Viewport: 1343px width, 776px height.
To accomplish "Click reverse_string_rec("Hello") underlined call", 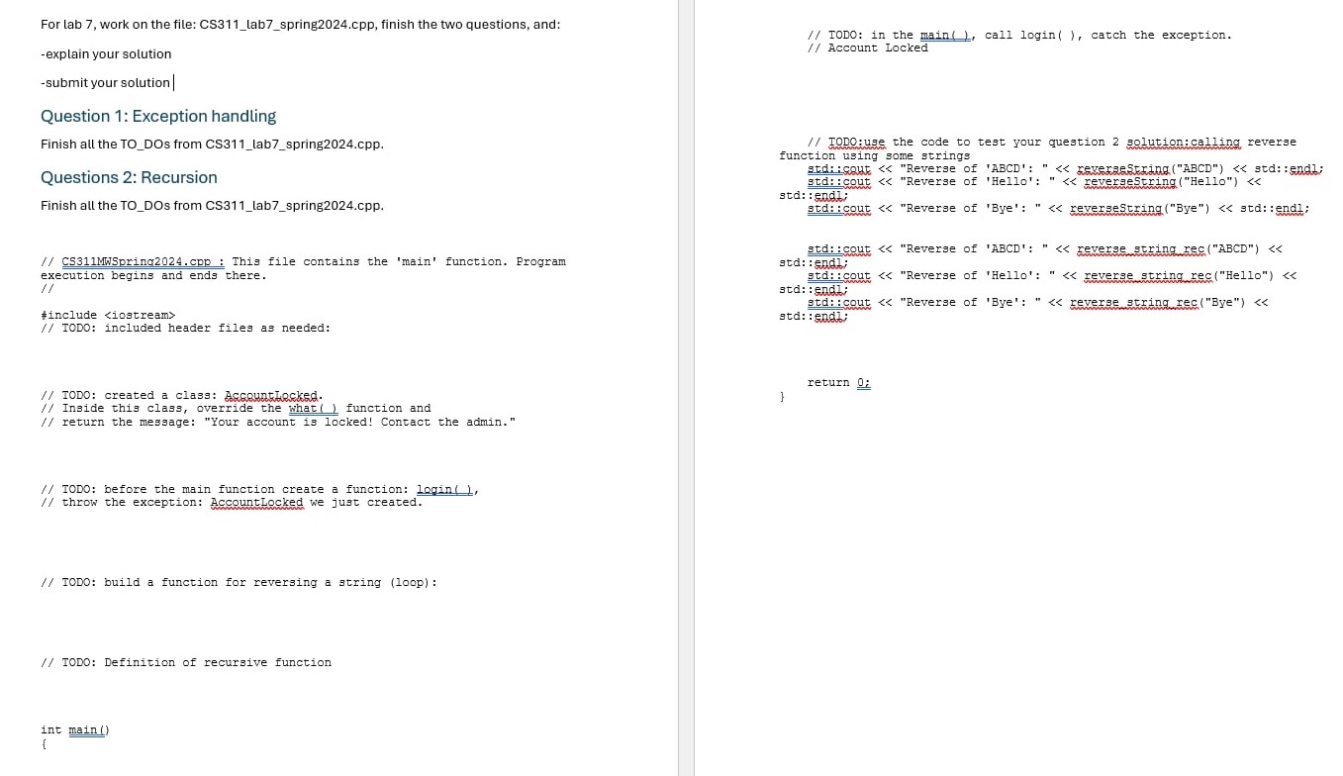I will pyautogui.click(x=1148, y=275).
